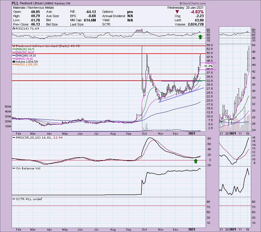Image resolution: width=261 pixels, height=232 pixels.
Task: Select the Prev Close value 46.13
Action: pyautogui.click(x=35, y=24)
